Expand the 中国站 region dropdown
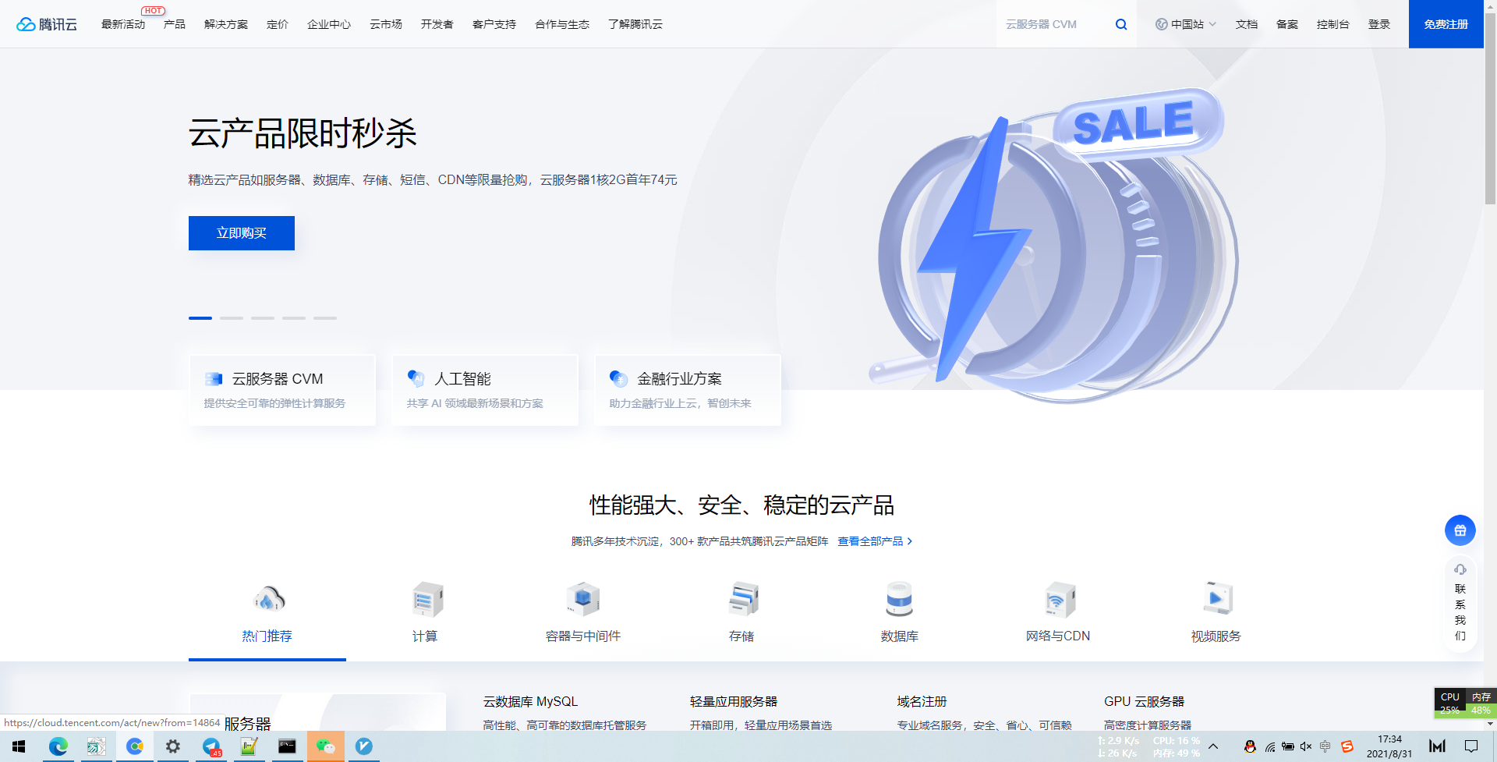Image resolution: width=1497 pixels, height=762 pixels. (x=1186, y=24)
